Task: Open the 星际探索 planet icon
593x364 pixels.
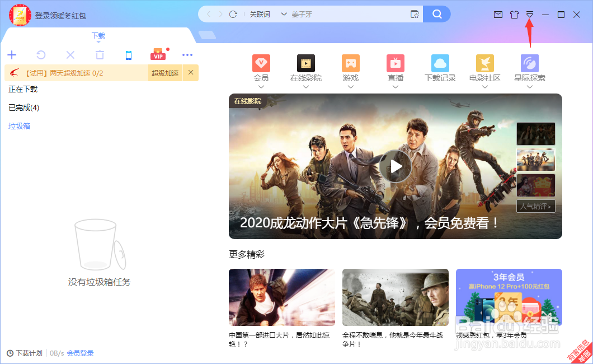Action: coord(530,63)
